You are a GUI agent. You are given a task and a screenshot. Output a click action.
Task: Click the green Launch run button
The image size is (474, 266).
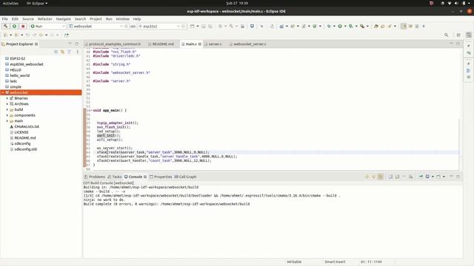pyautogui.click(x=14, y=27)
